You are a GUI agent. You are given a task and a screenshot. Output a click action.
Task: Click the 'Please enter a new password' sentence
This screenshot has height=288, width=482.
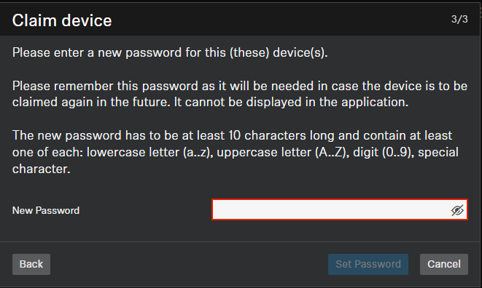click(x=170, y=52)
